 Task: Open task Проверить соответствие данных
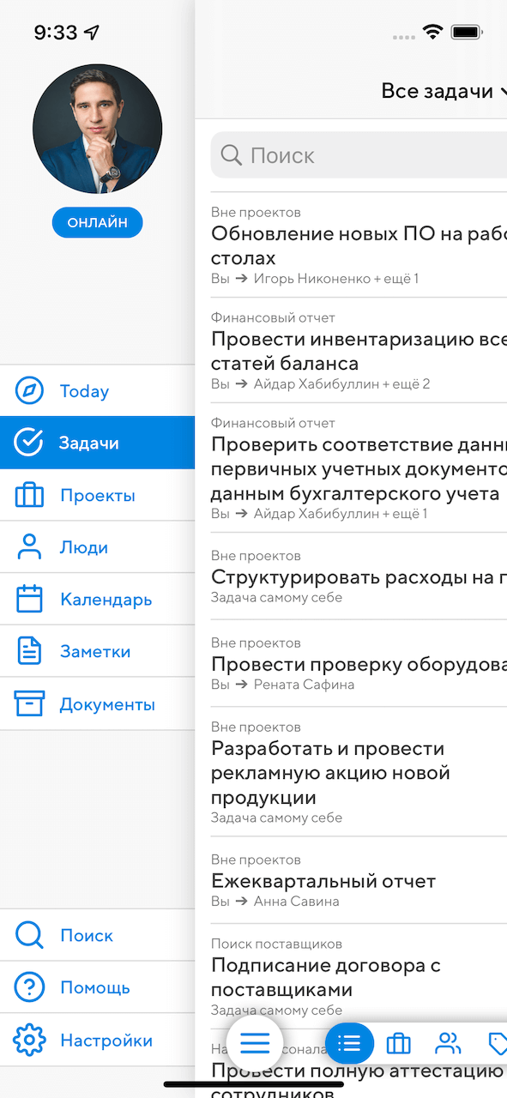(x=359, y=469)
